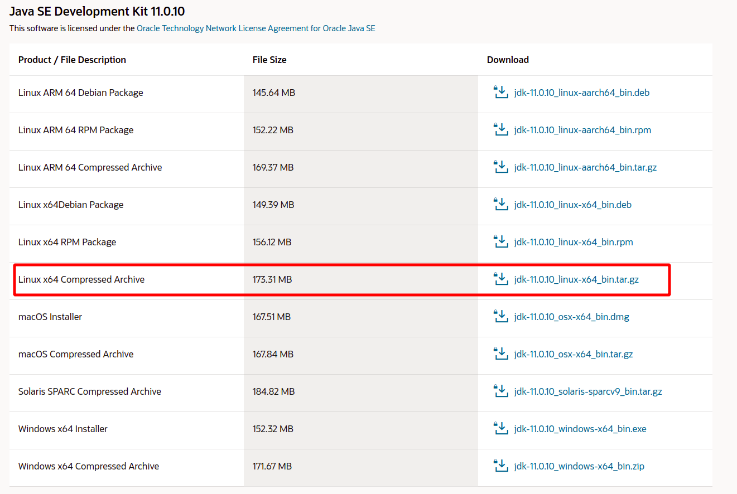737x494 pixels.
Task: Click download icon for Windows x64 Installer
Action: pyautogui.click(x=500, y=429)
